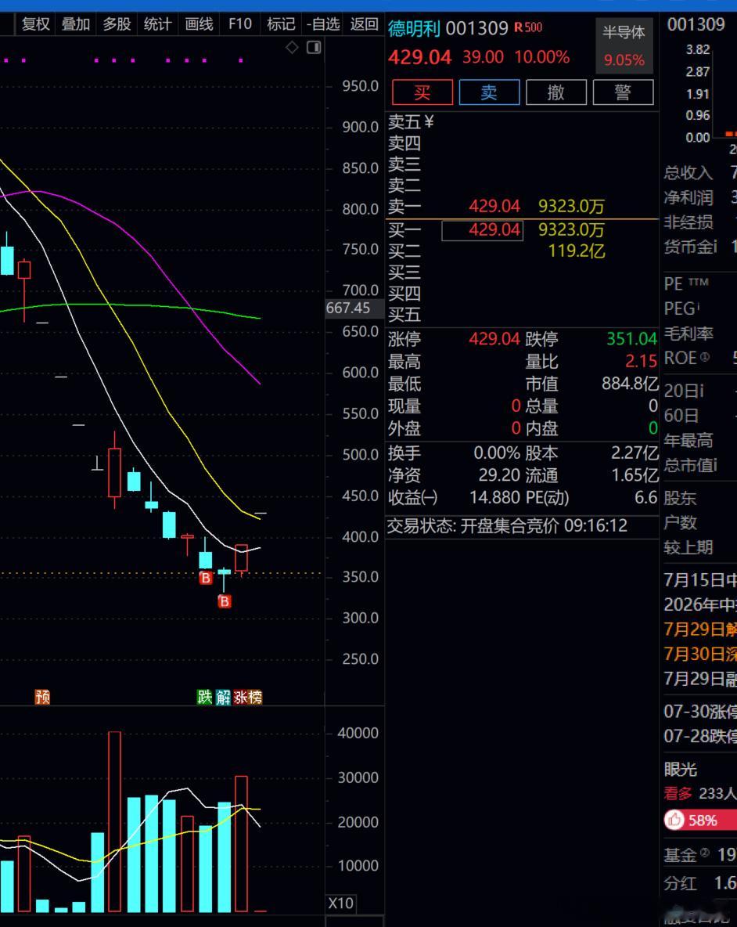Screen dimensions: 737x927
Task: Select the 买一 price 429.04 field
Action: (483, 230)
